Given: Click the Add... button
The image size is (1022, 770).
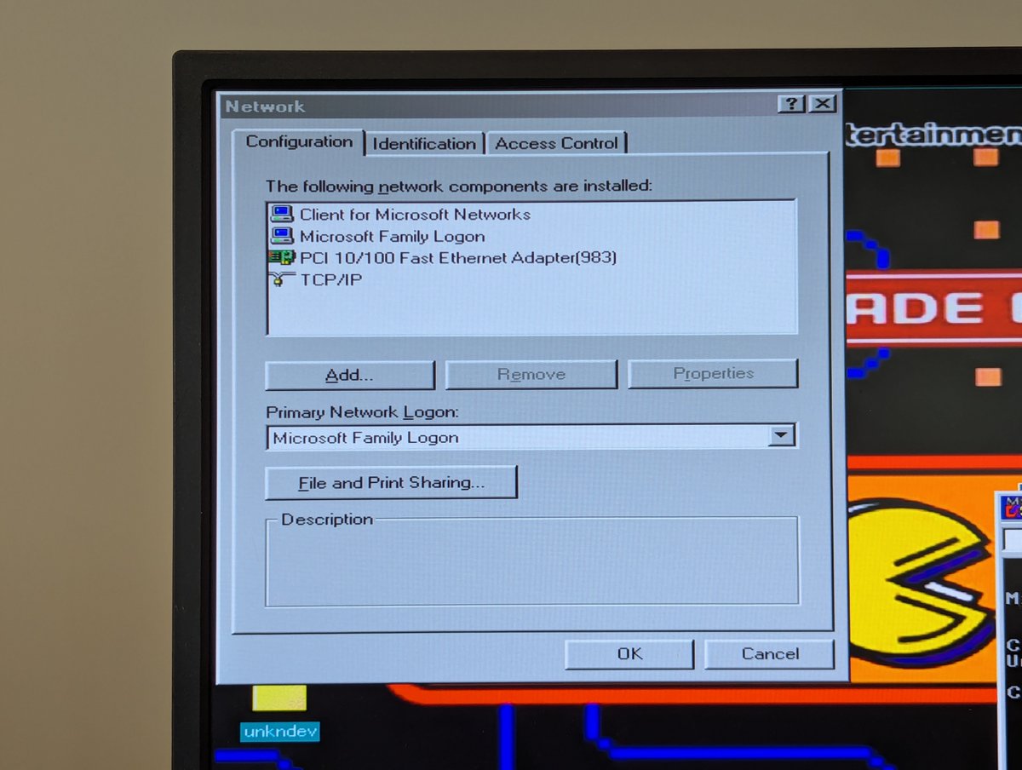Looking at the screenshot, I should [x=350, y=375].
